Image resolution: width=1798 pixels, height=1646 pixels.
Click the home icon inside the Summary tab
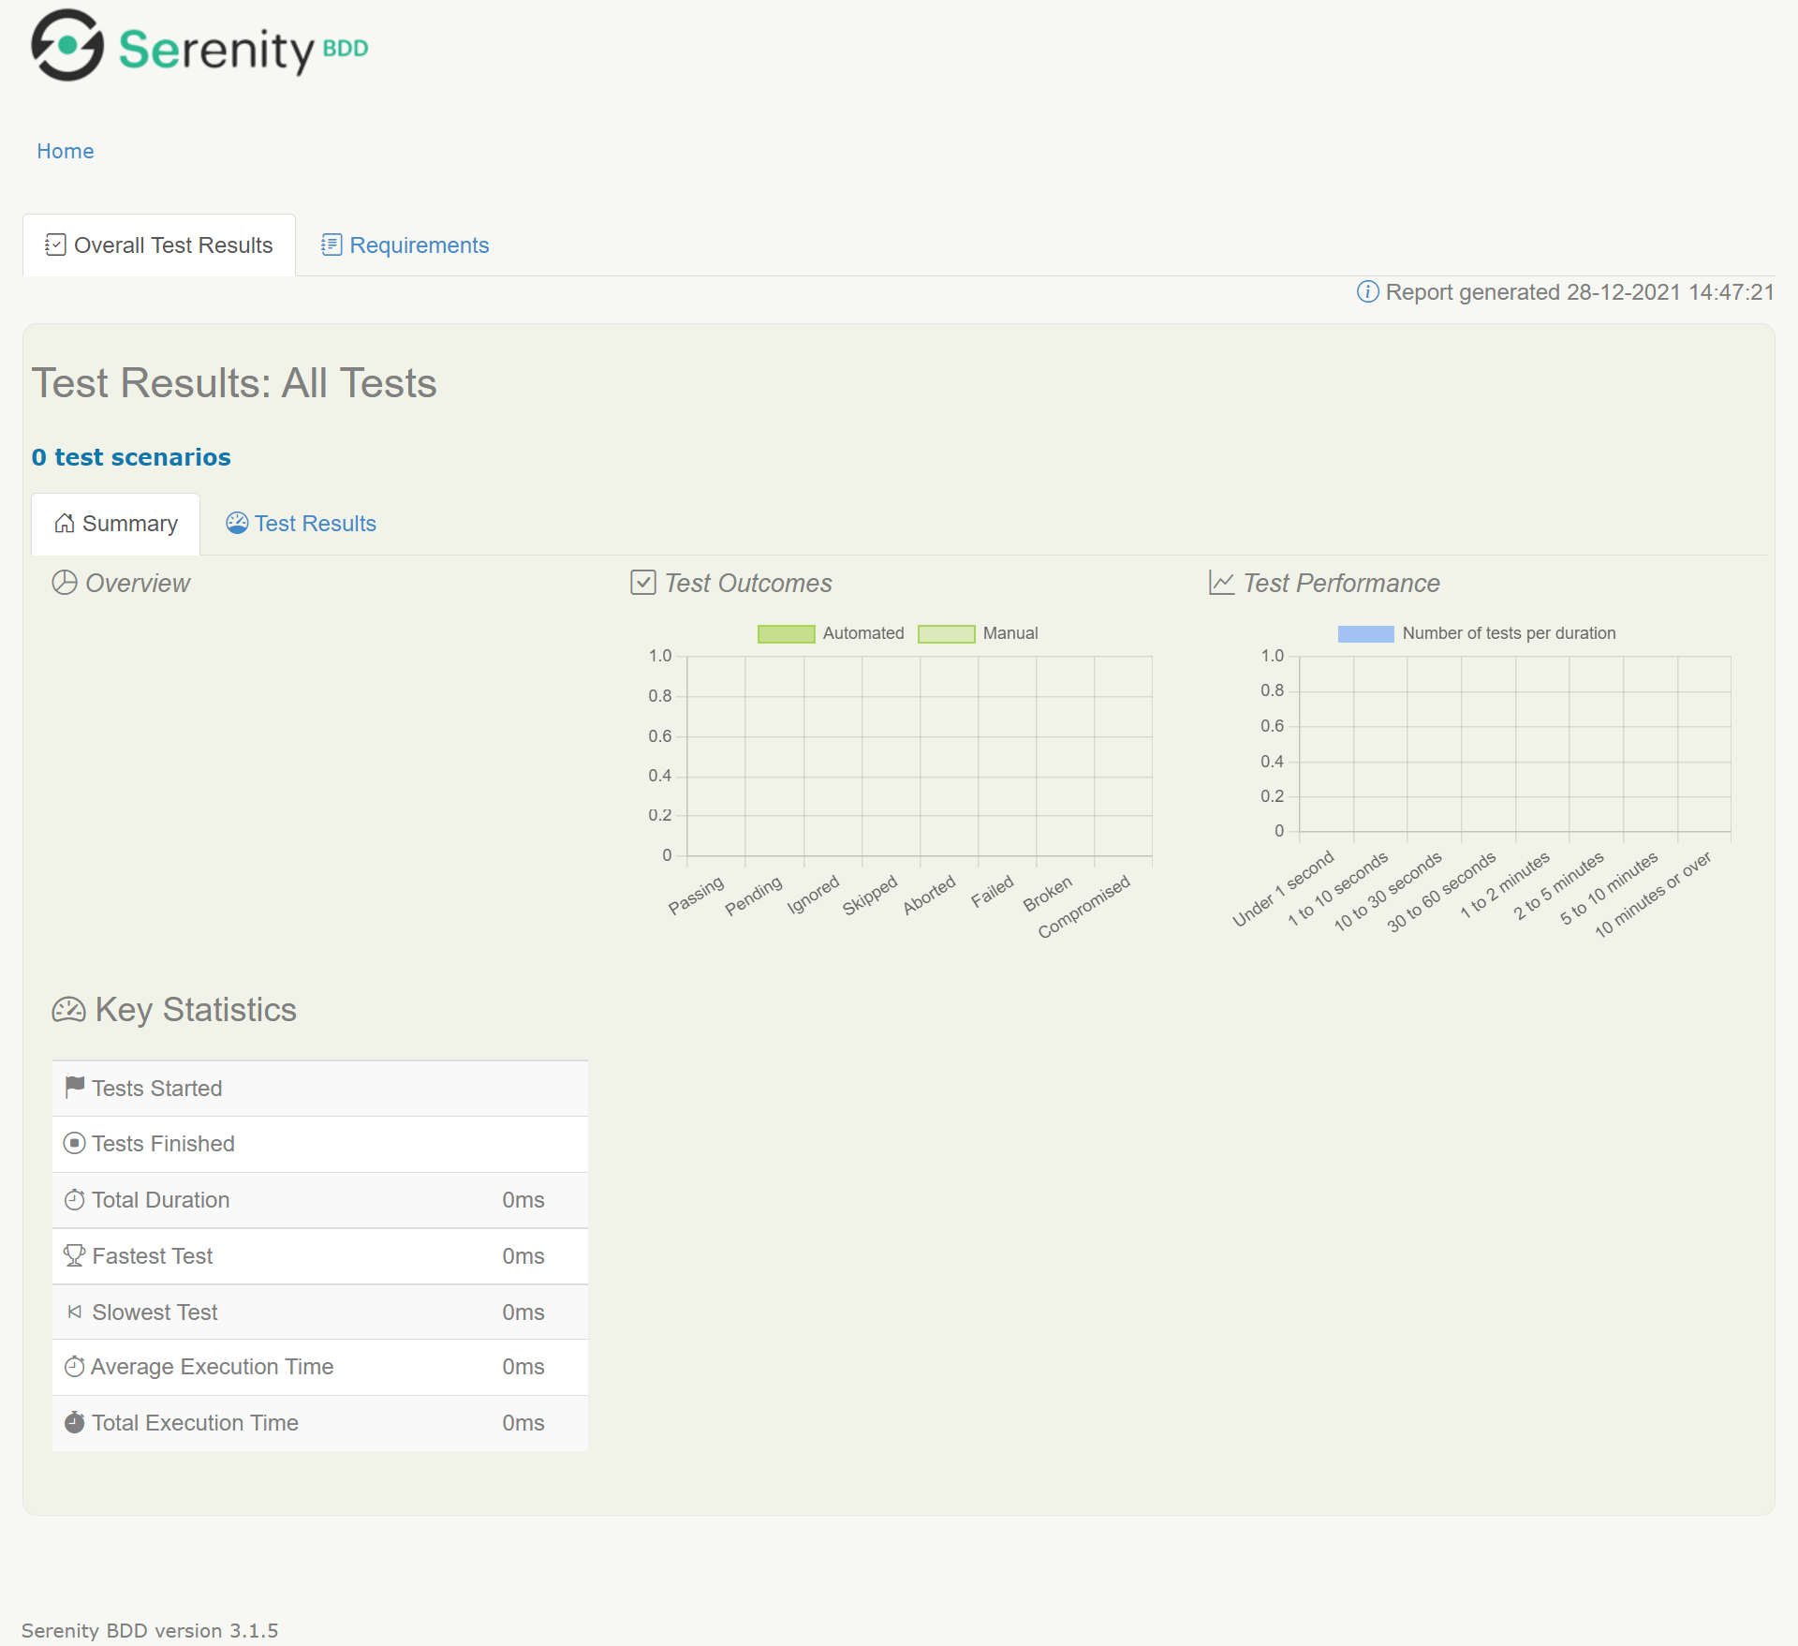[x=64, y=524]
